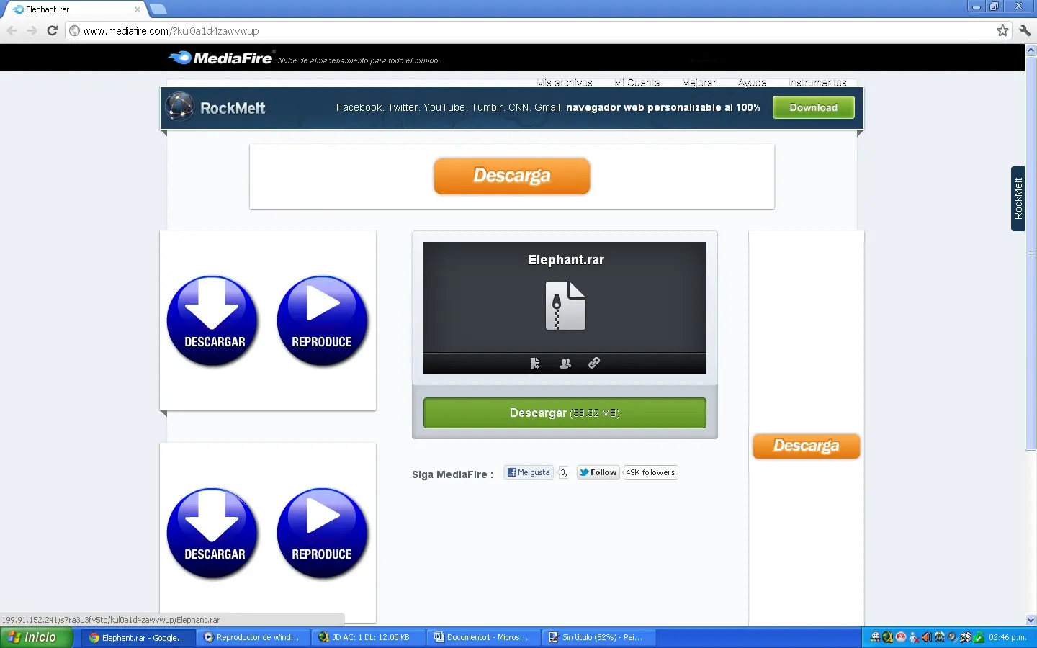Click the lower blue REPRODUCE play ad
The width and height of the screenshot is (1037, 648).
click(x=323, y=534)
